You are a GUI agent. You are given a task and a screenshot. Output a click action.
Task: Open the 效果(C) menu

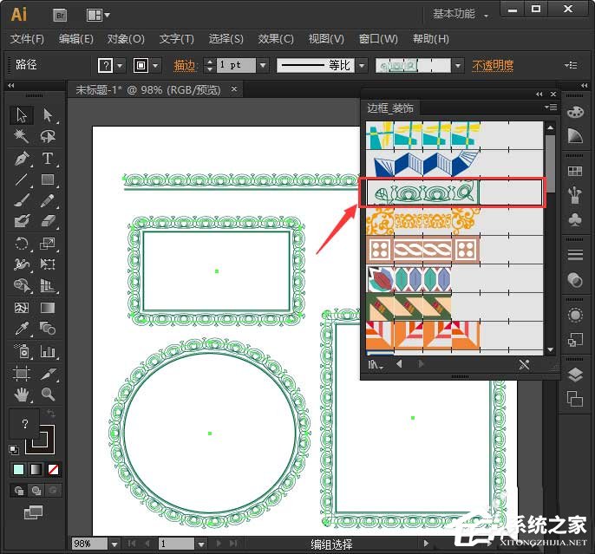276,39
